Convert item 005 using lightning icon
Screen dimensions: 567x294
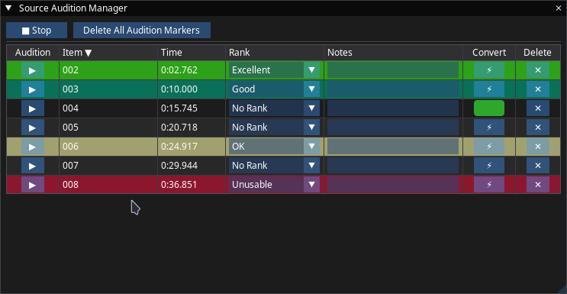tap(489, 128)
